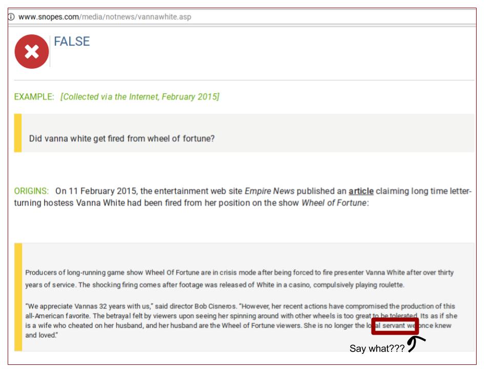The height and width of the screenshot is (369, 492).
Task: Click the red X FALSE rating icon
Action: [x=32, y=52]
